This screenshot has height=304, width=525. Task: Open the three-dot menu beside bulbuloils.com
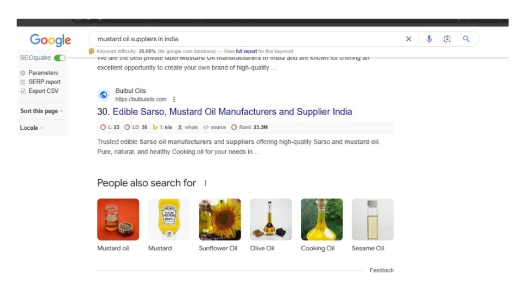(174, 99)
